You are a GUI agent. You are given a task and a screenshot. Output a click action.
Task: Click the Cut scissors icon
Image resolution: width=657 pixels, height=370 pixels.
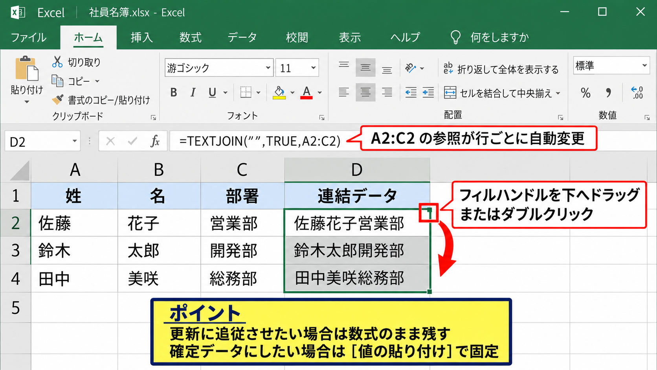(x=57, y=62)
